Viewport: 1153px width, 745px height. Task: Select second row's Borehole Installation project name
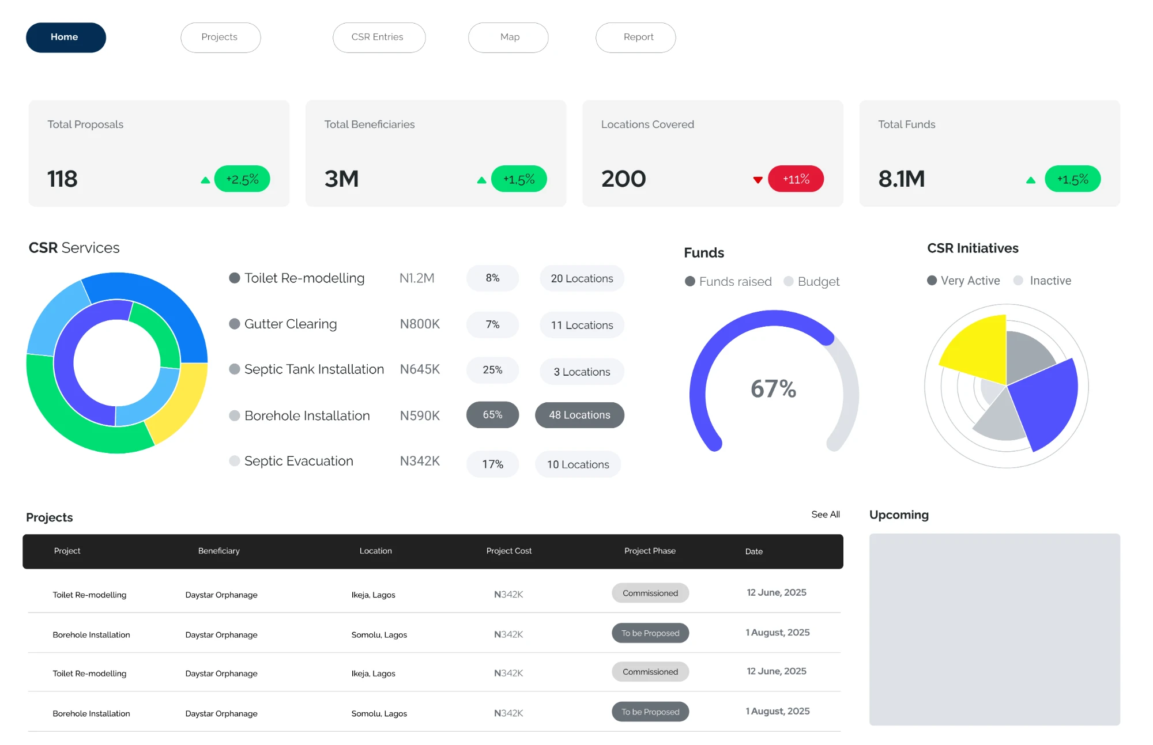tap(91, 635)
